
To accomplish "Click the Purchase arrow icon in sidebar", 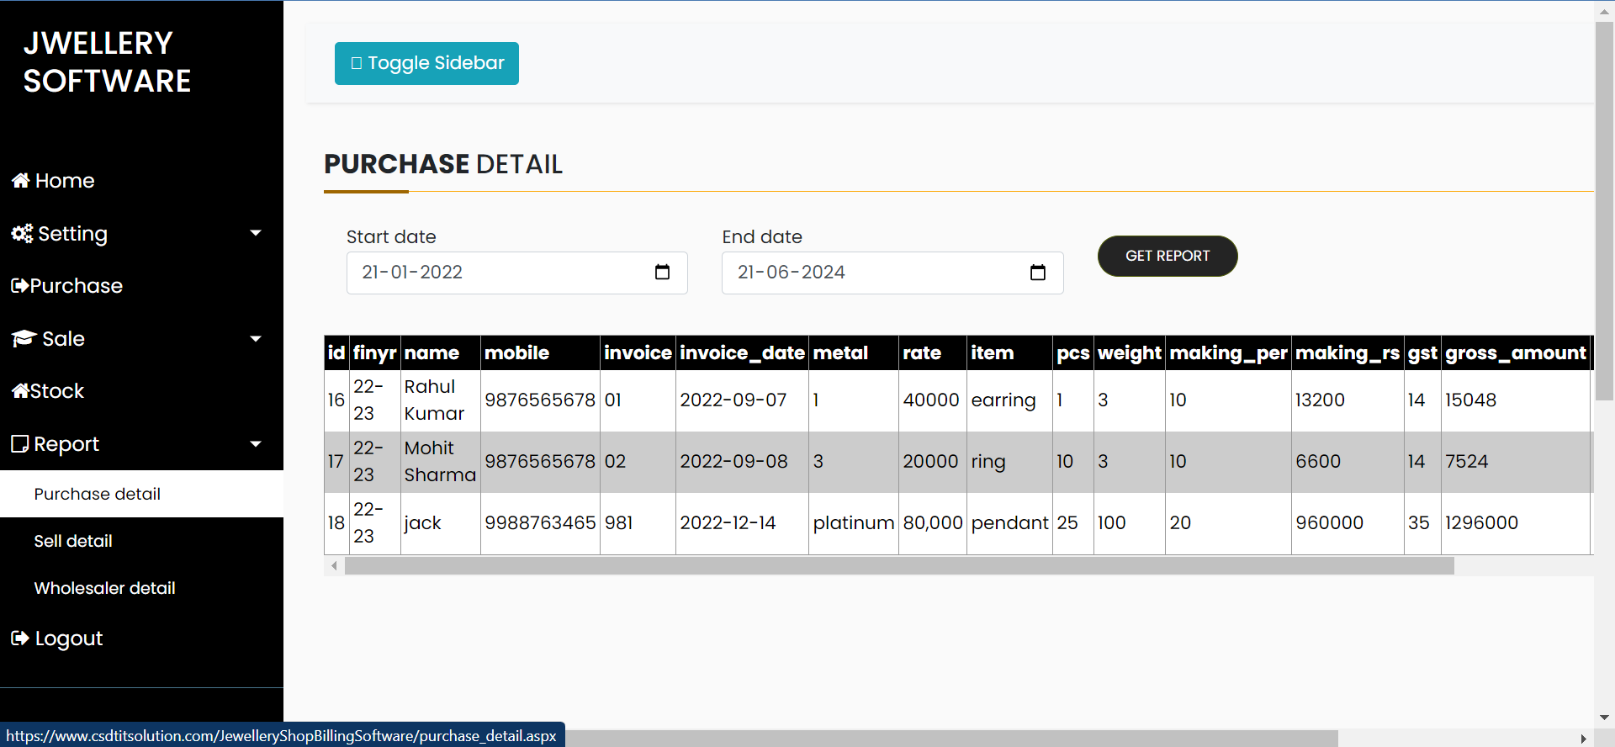I will 20,286.
